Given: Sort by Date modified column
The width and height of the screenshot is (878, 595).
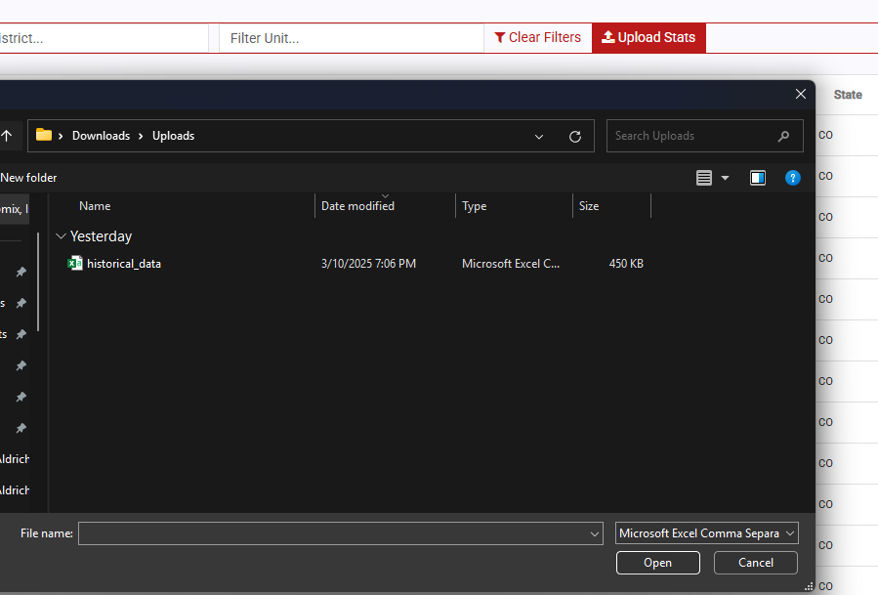Looking at the screenshot, I should [x=357, y=205].
